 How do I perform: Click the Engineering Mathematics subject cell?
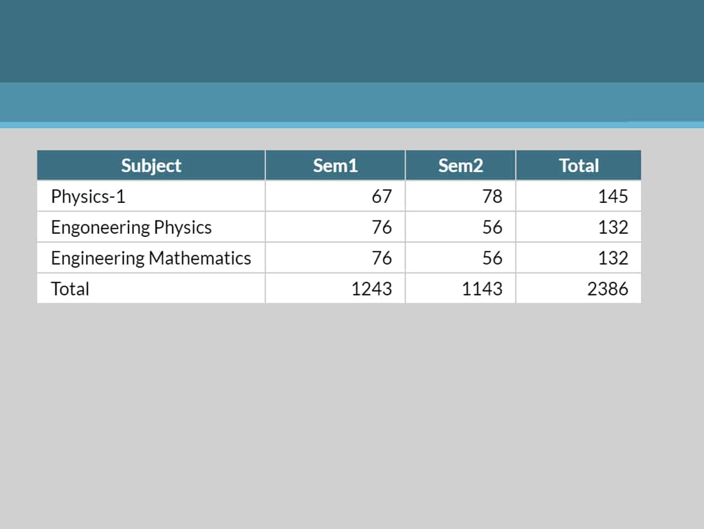click(x=151, y=257)
